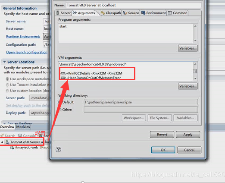
Task: Open help via question mark icon
Action: point(58,150)
